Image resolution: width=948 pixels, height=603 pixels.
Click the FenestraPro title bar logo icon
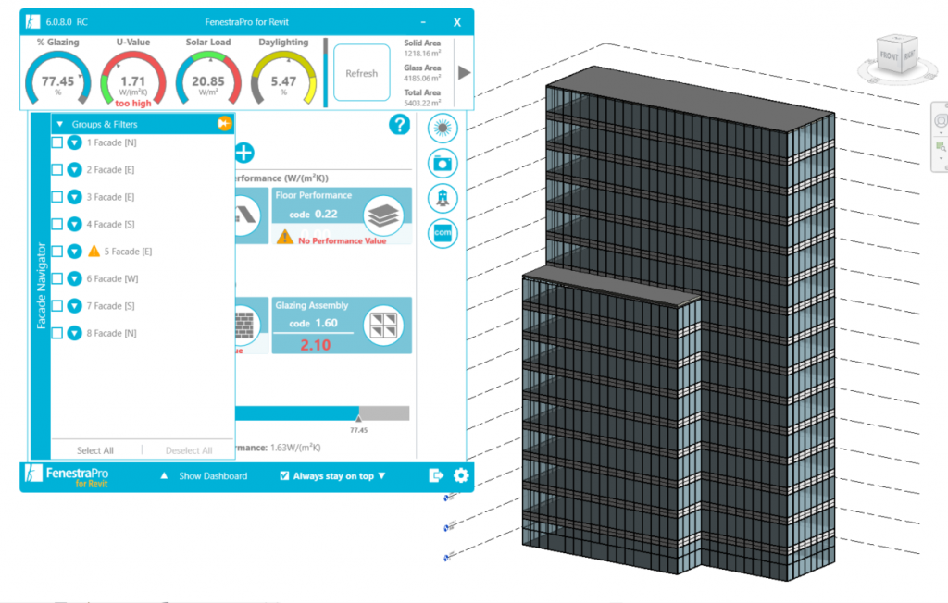pos(32,22)
